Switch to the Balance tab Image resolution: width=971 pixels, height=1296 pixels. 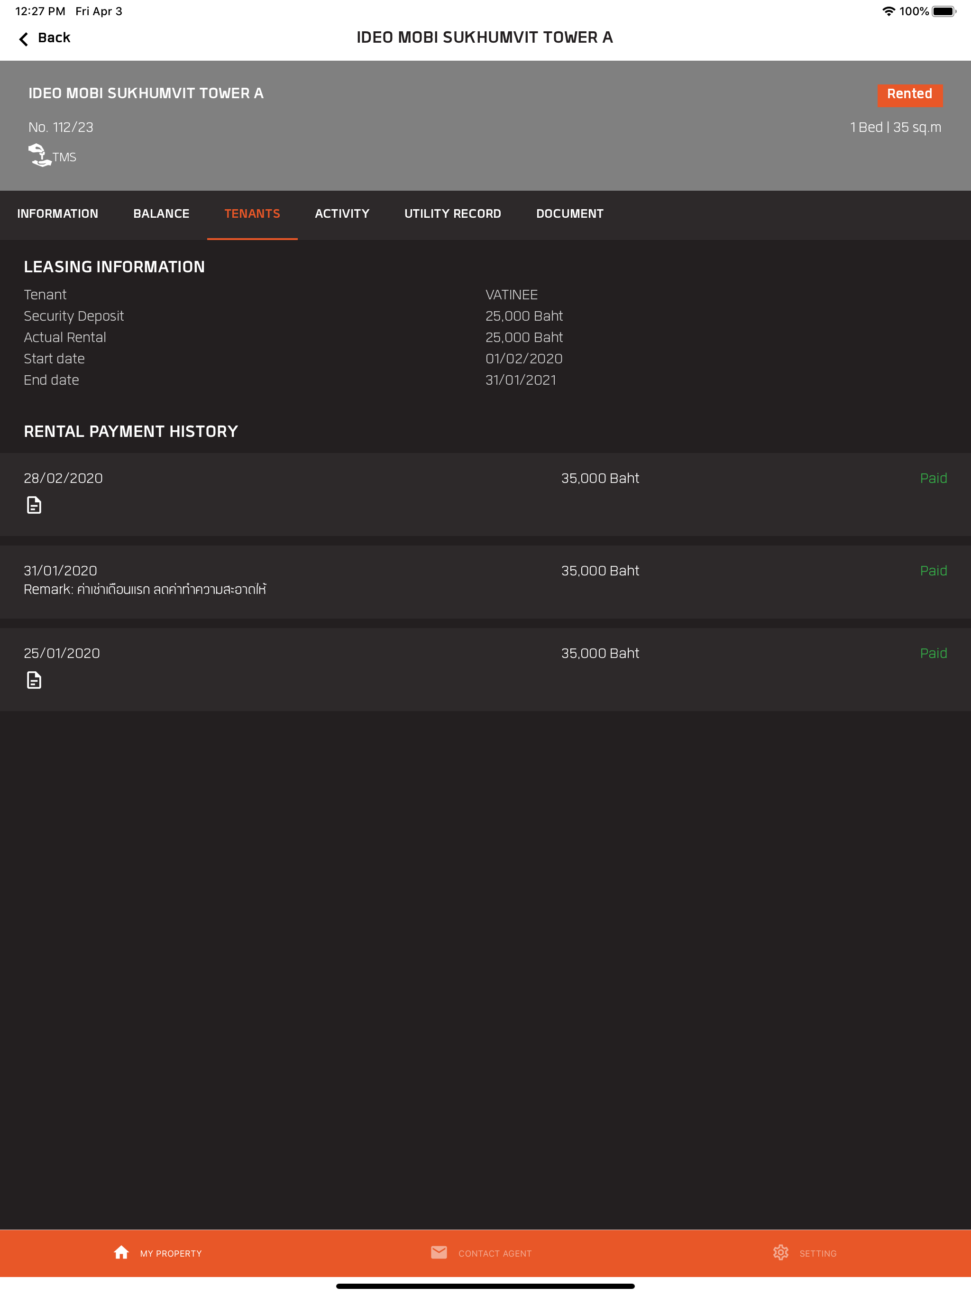(x=161, y=214)
